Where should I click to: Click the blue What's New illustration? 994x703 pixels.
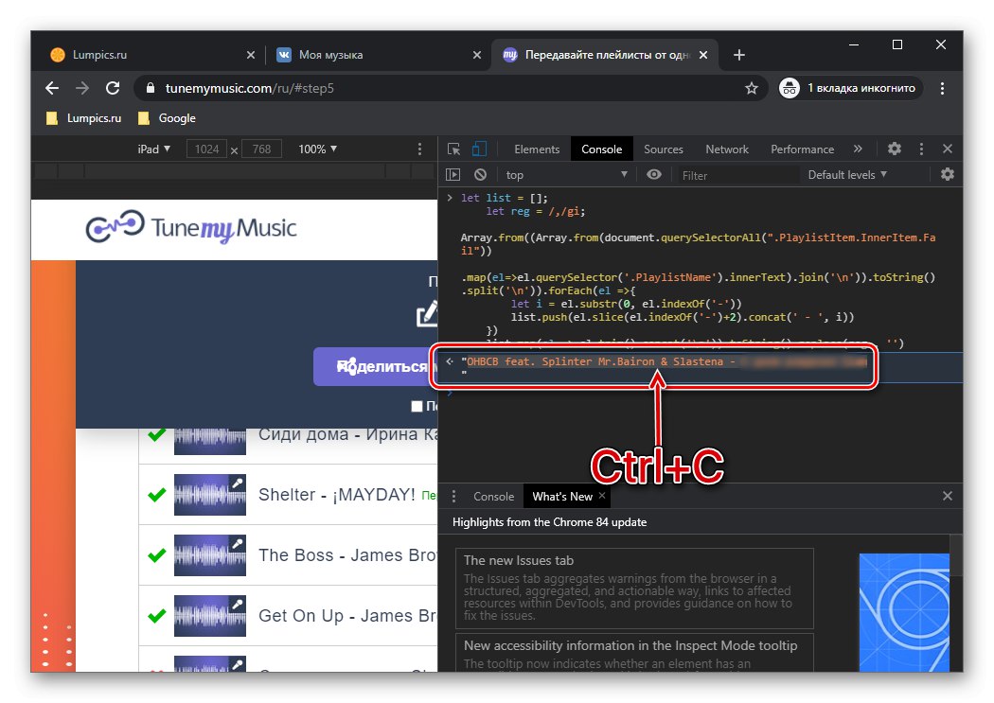coord(904,612)
